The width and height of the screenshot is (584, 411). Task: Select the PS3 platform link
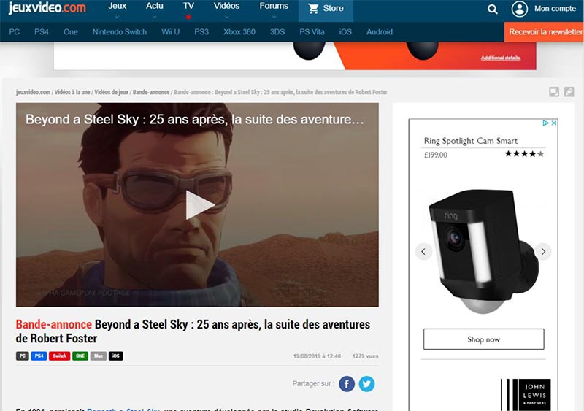coord(201,32)
